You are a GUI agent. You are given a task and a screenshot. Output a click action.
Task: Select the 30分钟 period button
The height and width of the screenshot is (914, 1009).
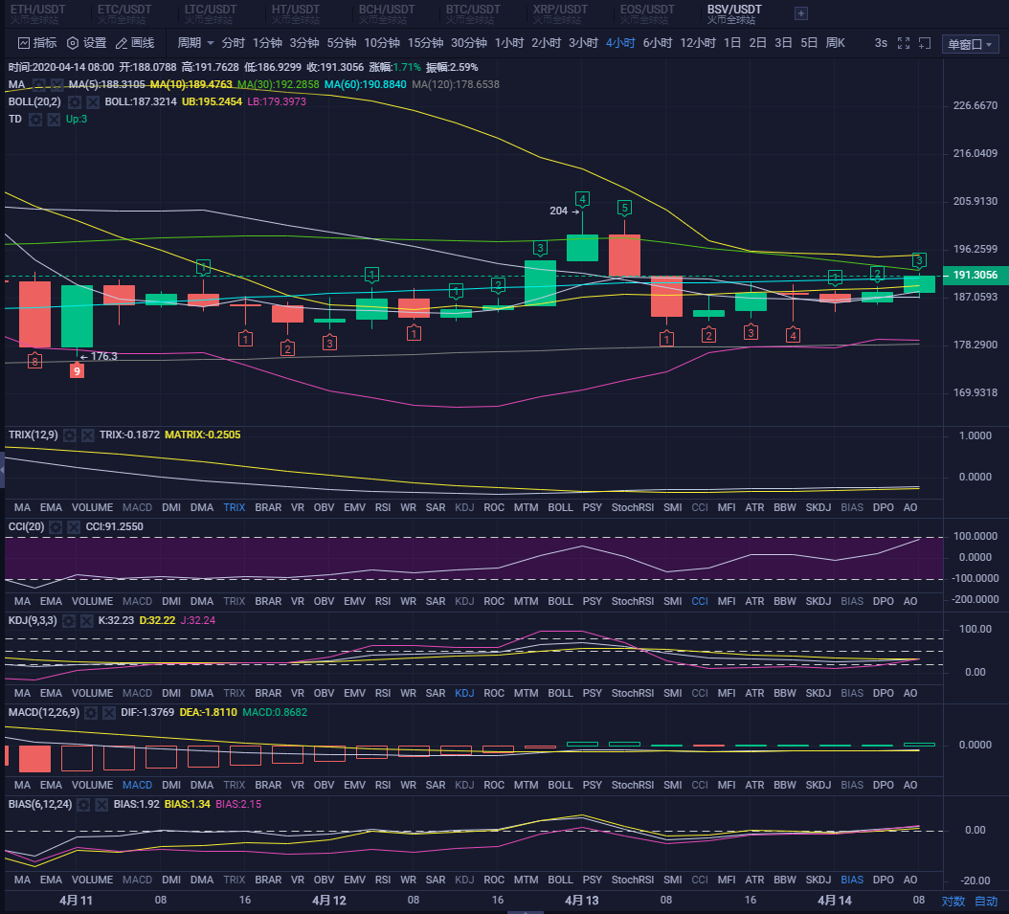point(468,43)
